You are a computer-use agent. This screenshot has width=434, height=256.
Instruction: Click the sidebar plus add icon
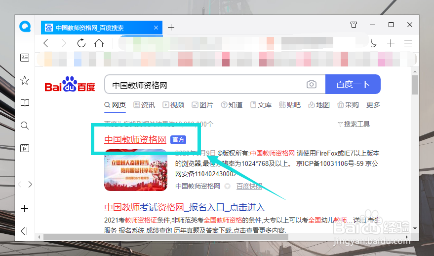point(24,208)
